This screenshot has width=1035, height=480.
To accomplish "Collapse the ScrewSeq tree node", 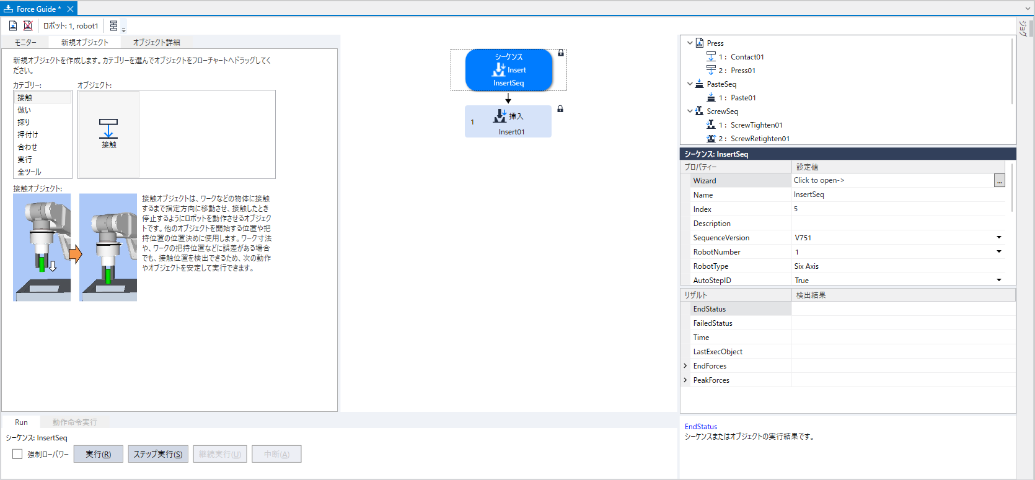I will pyautogui.click(x=690, y=111).
